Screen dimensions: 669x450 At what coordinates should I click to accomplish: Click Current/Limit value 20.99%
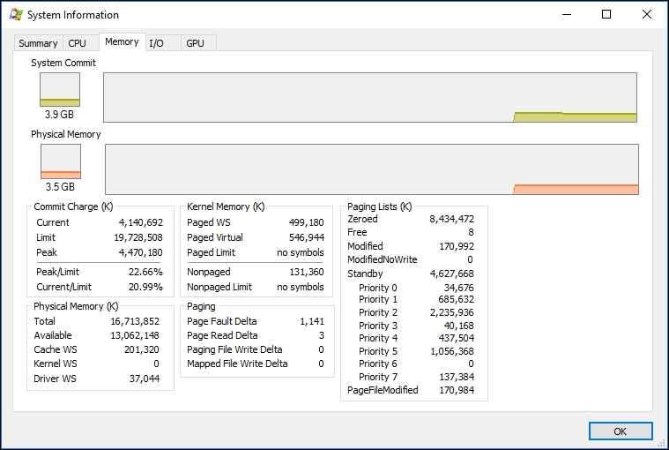pos(145,287)
